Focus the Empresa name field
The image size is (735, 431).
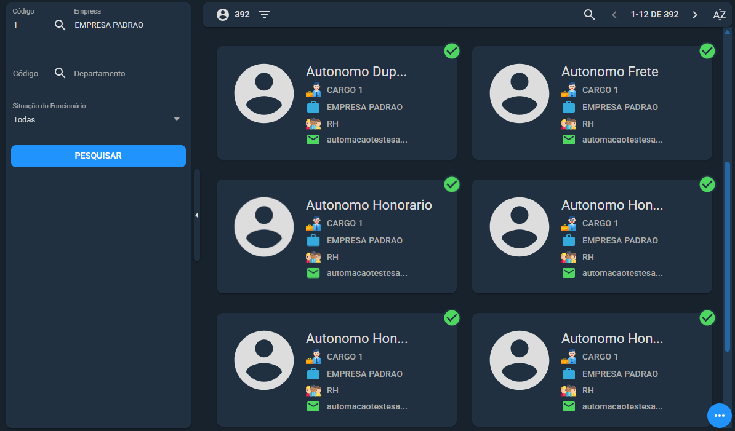pyautogui.click(x=129, y=25)
